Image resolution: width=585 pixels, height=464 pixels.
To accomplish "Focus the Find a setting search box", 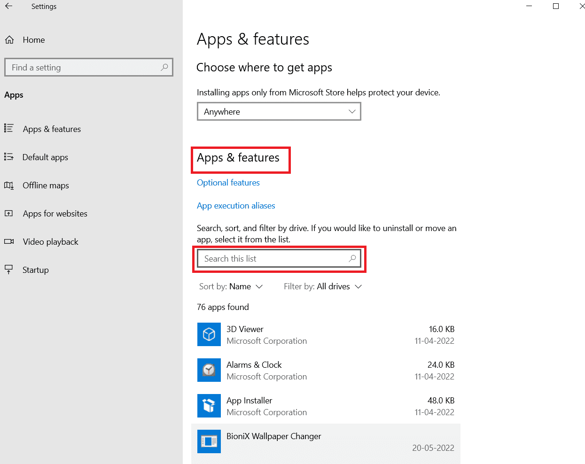I will (x=85, y=68).
